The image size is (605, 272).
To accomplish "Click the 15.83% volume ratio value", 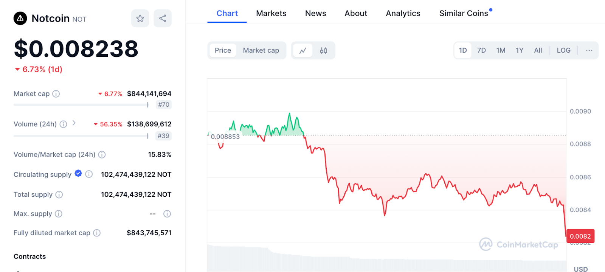I will [x=160, y=154].
